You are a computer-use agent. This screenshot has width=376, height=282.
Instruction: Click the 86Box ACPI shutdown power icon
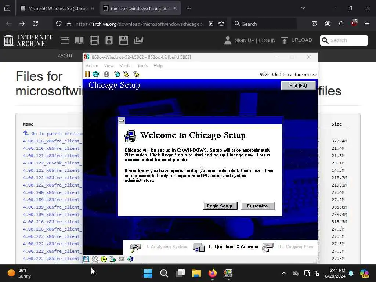[x=106, y=74]
